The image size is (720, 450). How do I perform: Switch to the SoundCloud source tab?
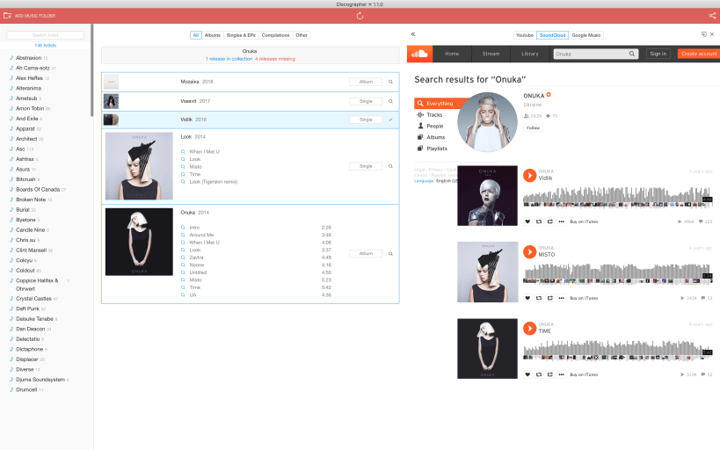[553, 35]
